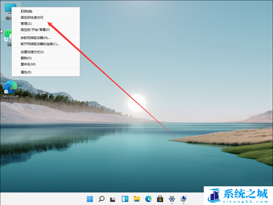The width and height of the screenshot is (273, 205).
Task: Choose 固定到快速访问 menu entry
Action: click(x=46, y=17)
